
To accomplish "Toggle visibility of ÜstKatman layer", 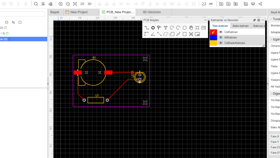I will pyautogui.click(x=221, y=32).
